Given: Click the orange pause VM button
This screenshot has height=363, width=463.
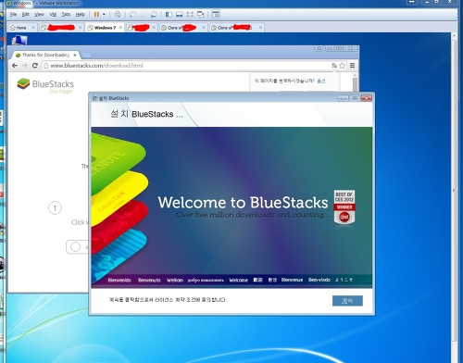Looking at the screenshot, I should click(x=96, y=15).
